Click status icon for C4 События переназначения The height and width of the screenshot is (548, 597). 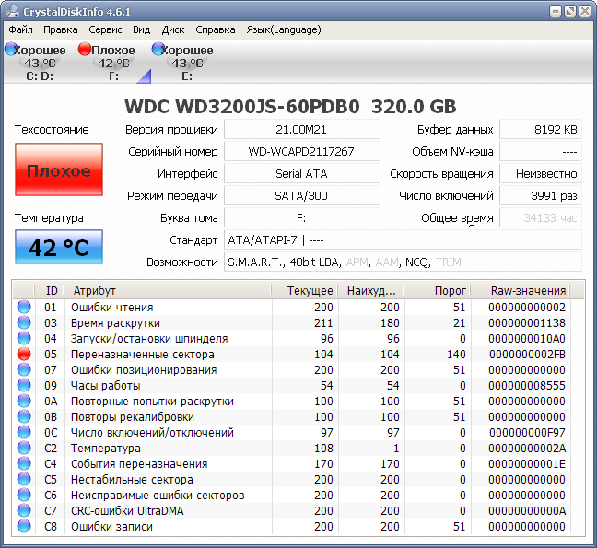(24, 463)
